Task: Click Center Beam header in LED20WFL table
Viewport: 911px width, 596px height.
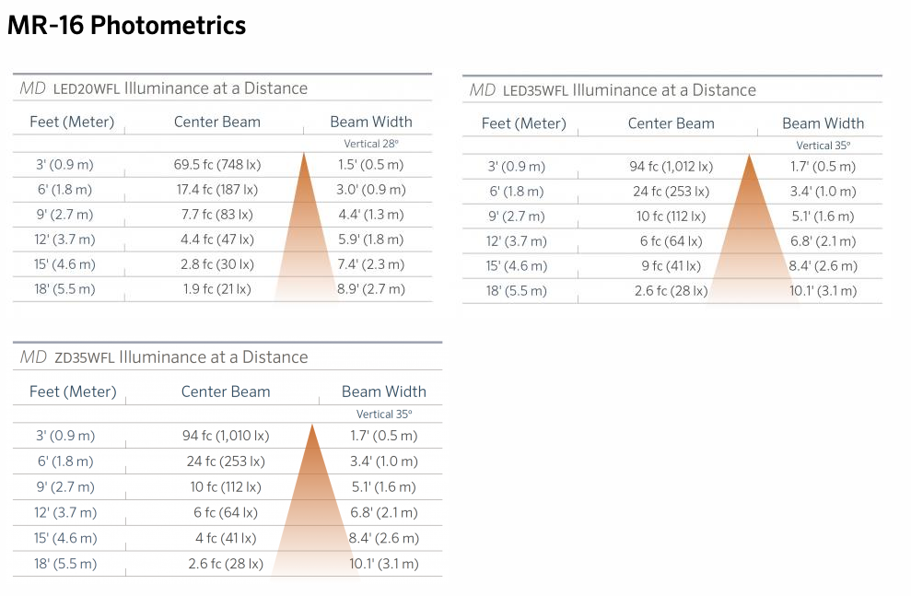Action: 216,122
